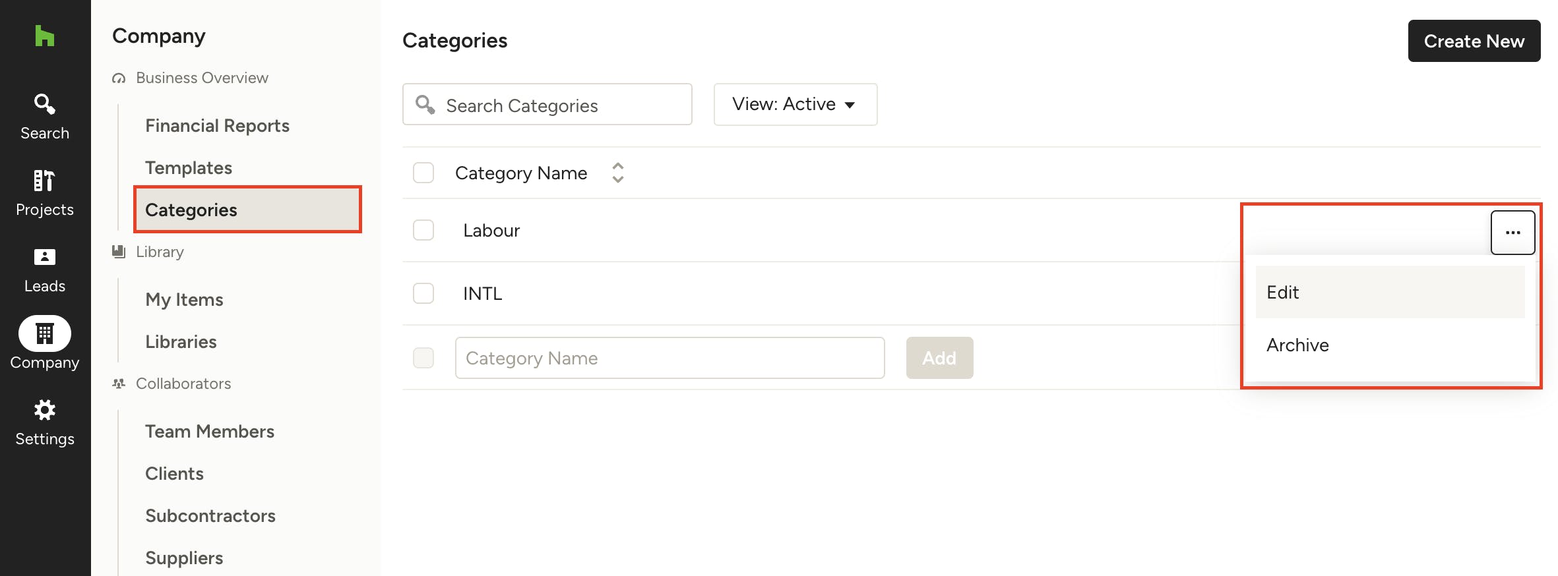Click the new Category Name input field

(x=669, y=358)
